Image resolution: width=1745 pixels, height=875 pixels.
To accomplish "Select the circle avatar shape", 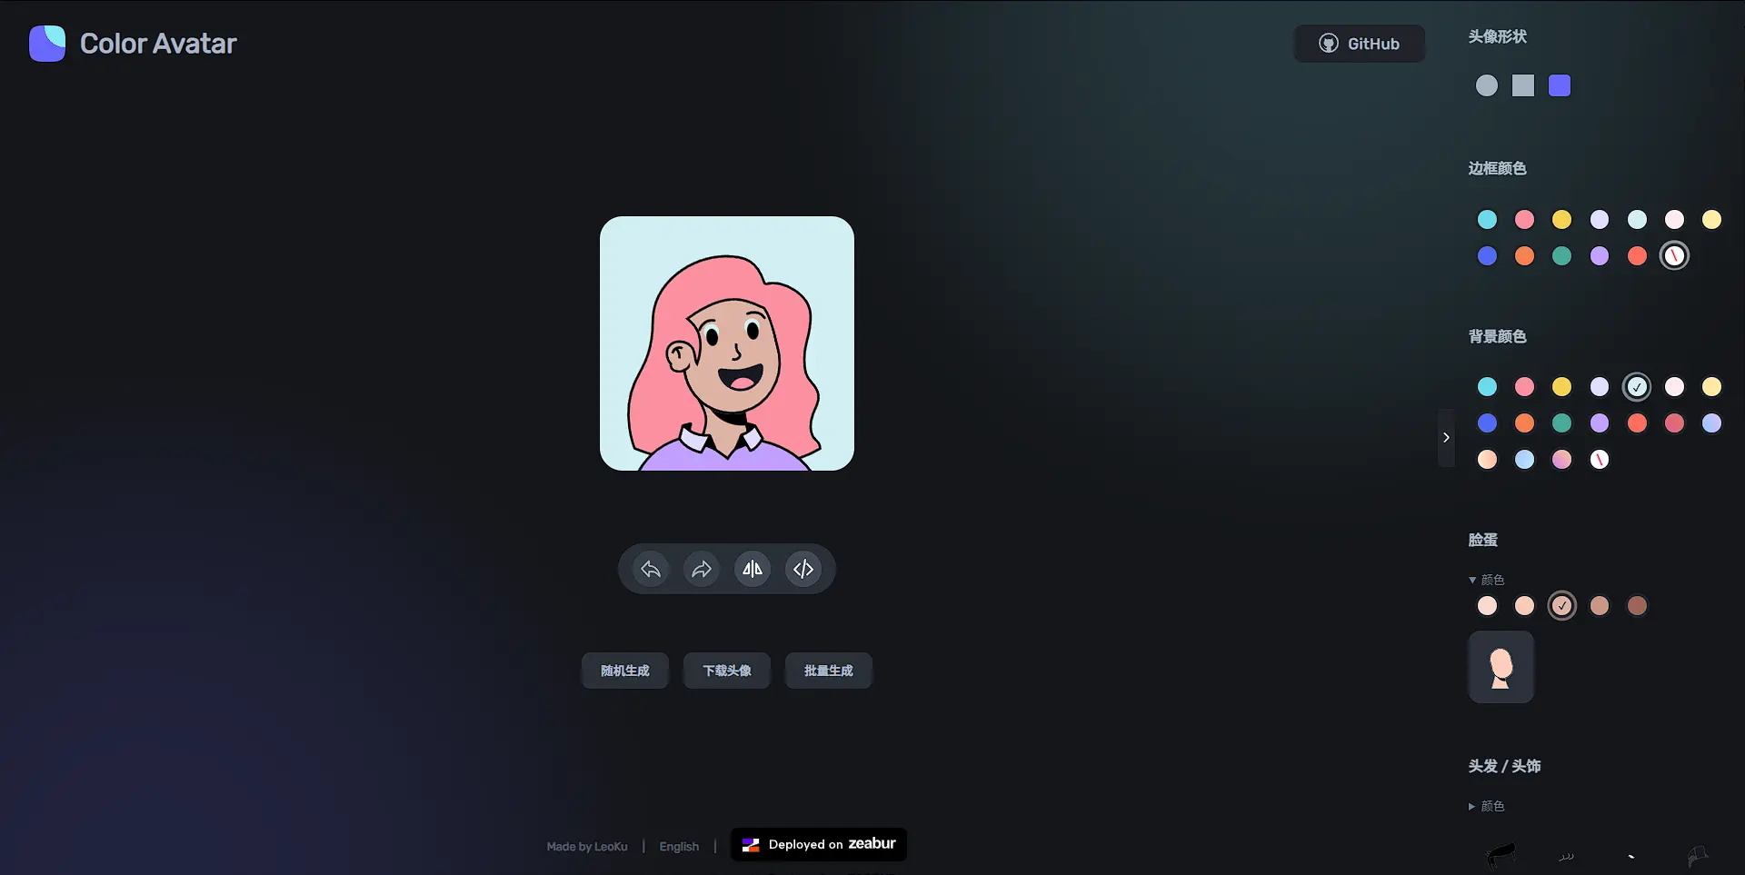I will coord(1487,85).
